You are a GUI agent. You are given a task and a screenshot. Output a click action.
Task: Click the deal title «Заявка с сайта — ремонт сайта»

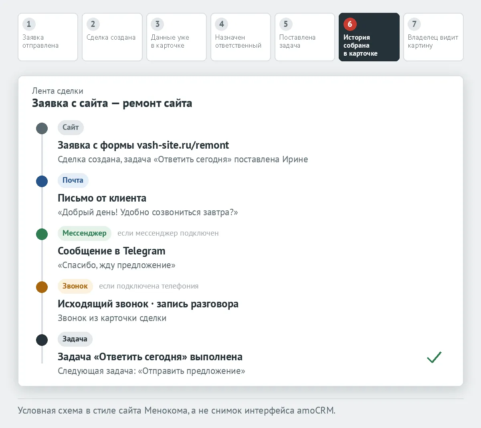[x=112, y=103]
